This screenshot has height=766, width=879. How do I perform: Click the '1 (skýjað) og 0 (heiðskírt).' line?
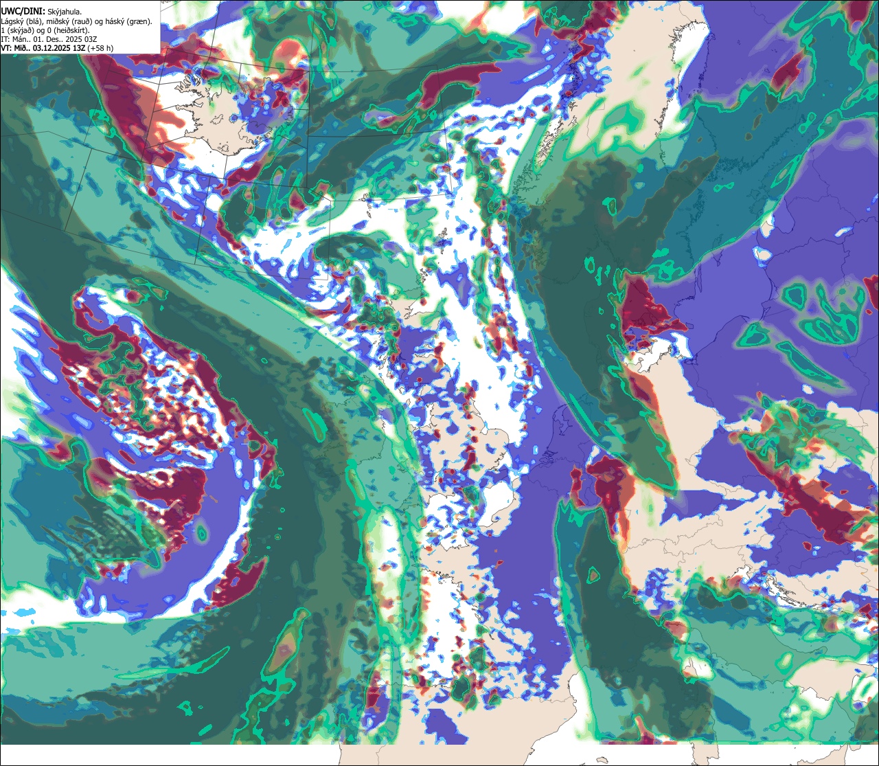(x=45, y=30)
